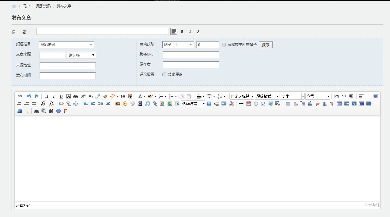Toggle bold in the editor toolbar

click(x=47, y=96)
